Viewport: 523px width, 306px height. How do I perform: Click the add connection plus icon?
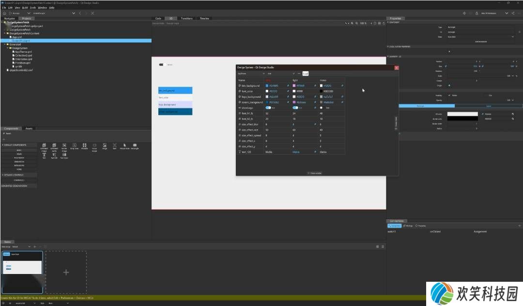tap(519, 226)
